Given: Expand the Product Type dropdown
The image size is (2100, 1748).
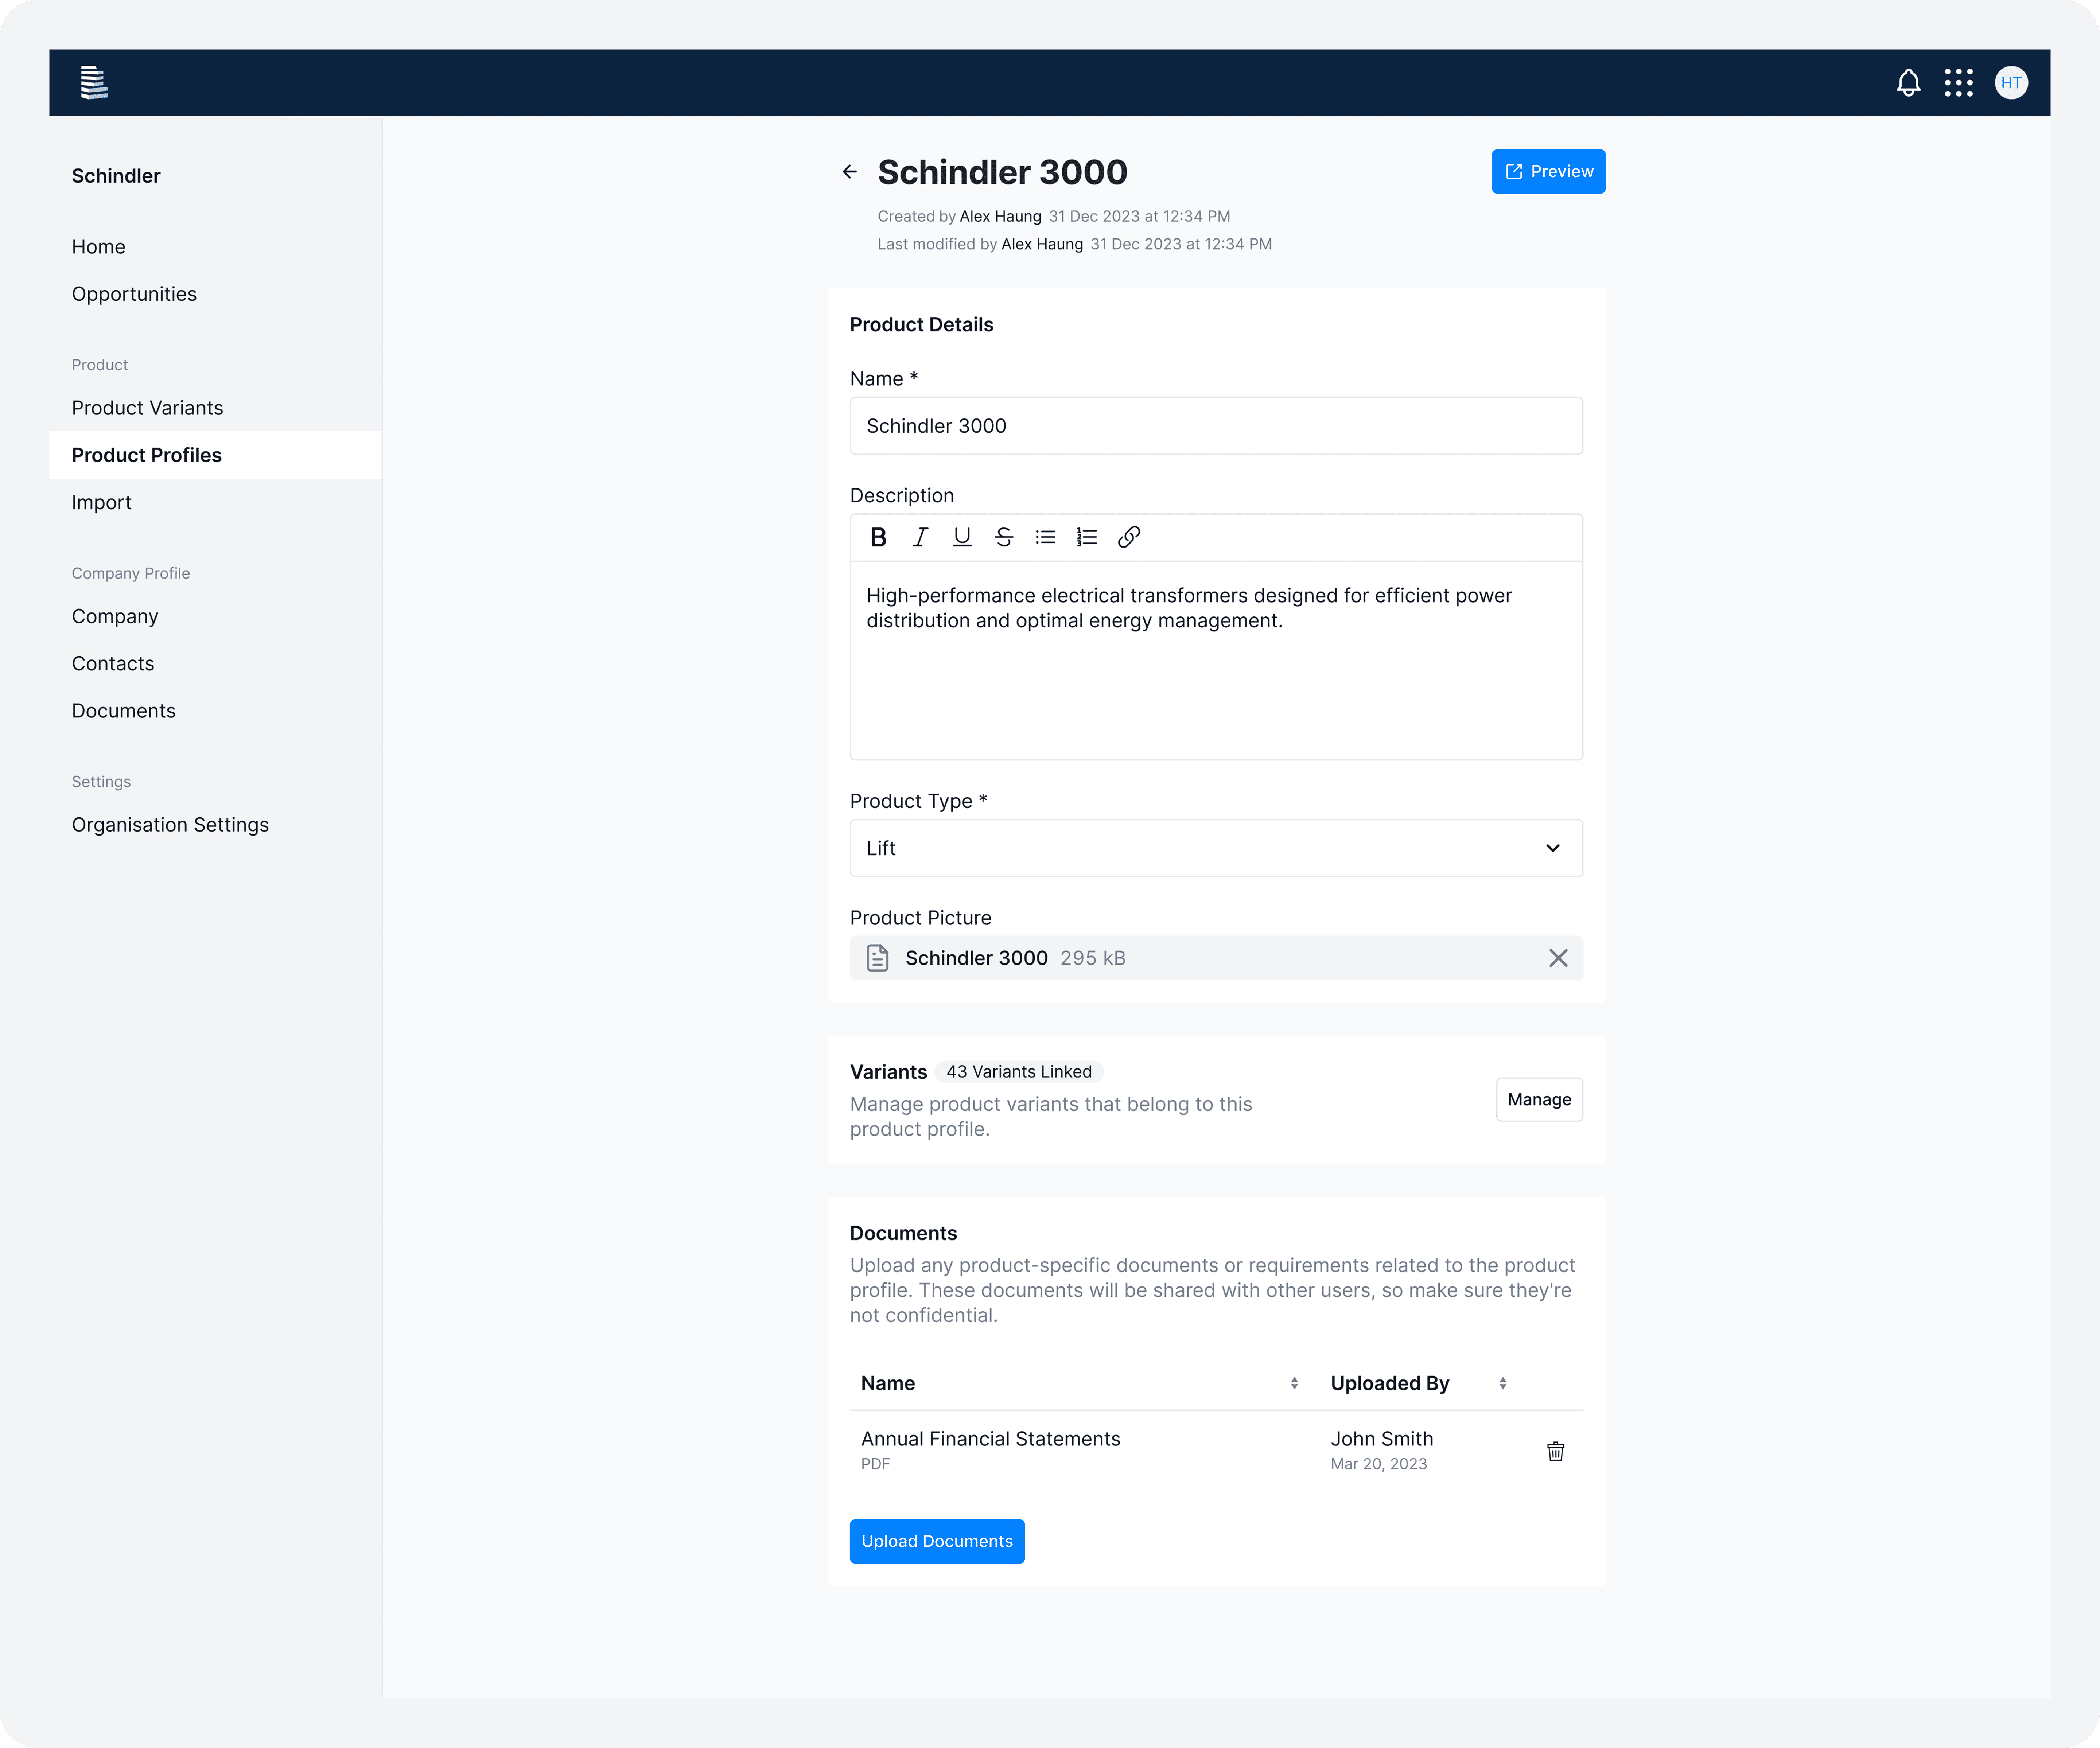Looking at the screenshot, I should click(x=1215, y=848).
